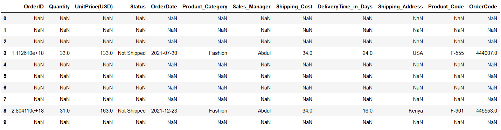Screen dimensions: 501x130
Task: Click the Kenya shipping address cell
Action: click(416, 111)
